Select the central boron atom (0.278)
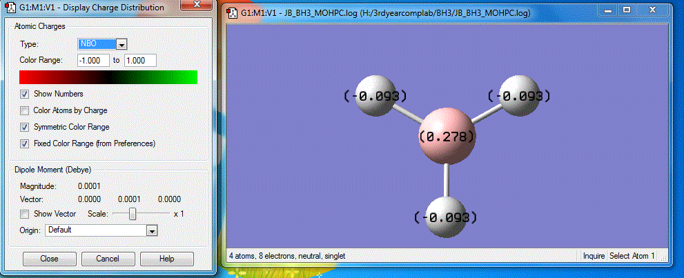The height and width of the screenshot is (278, 684). [447, 137]
